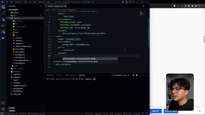Screen dimensions: 205x115
Task: Open the Source Control view
Action: [x=3, y=19]
